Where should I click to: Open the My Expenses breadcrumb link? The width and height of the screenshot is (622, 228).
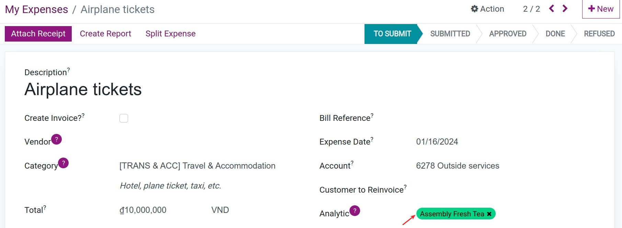click(36, 9)
